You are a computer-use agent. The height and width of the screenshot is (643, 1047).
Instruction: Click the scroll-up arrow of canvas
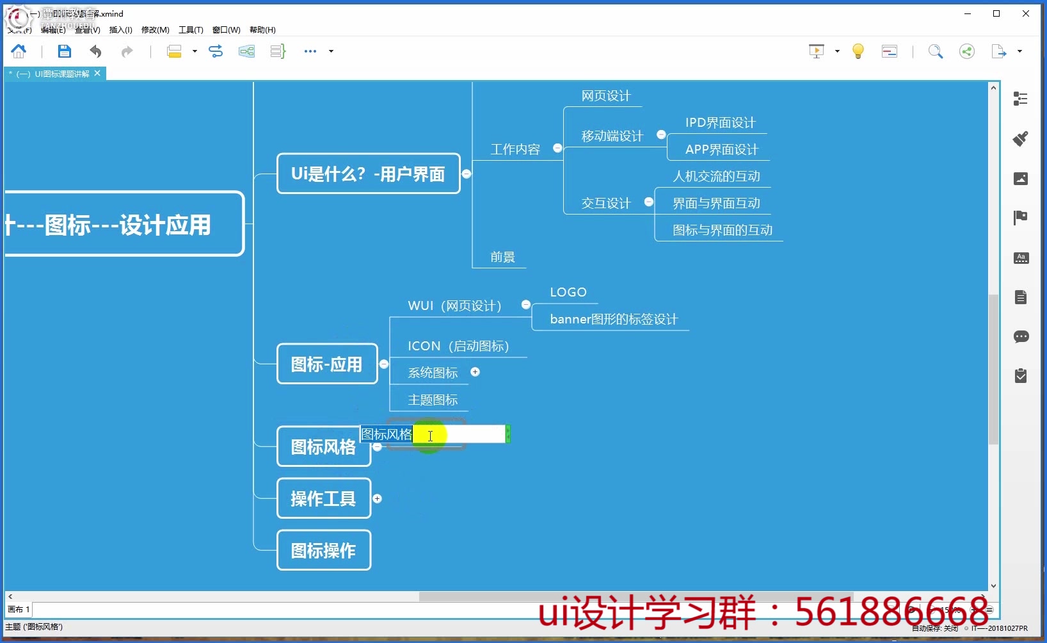(x=993, y=87)
